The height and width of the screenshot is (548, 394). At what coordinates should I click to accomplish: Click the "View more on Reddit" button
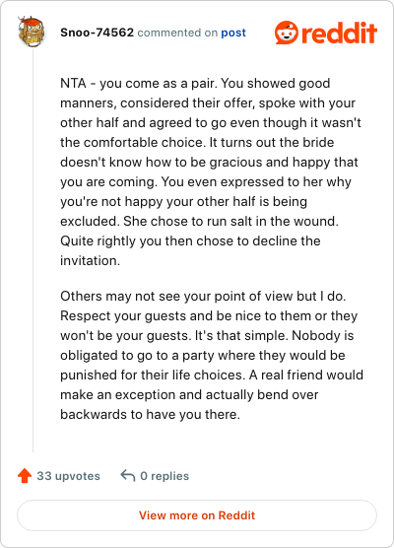tap(197, 515)
